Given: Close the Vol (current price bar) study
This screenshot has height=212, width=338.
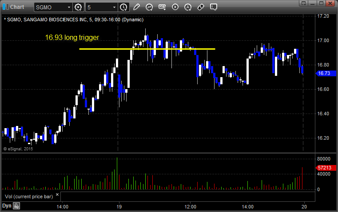Looking at the screenshot, I should point(57,195).
